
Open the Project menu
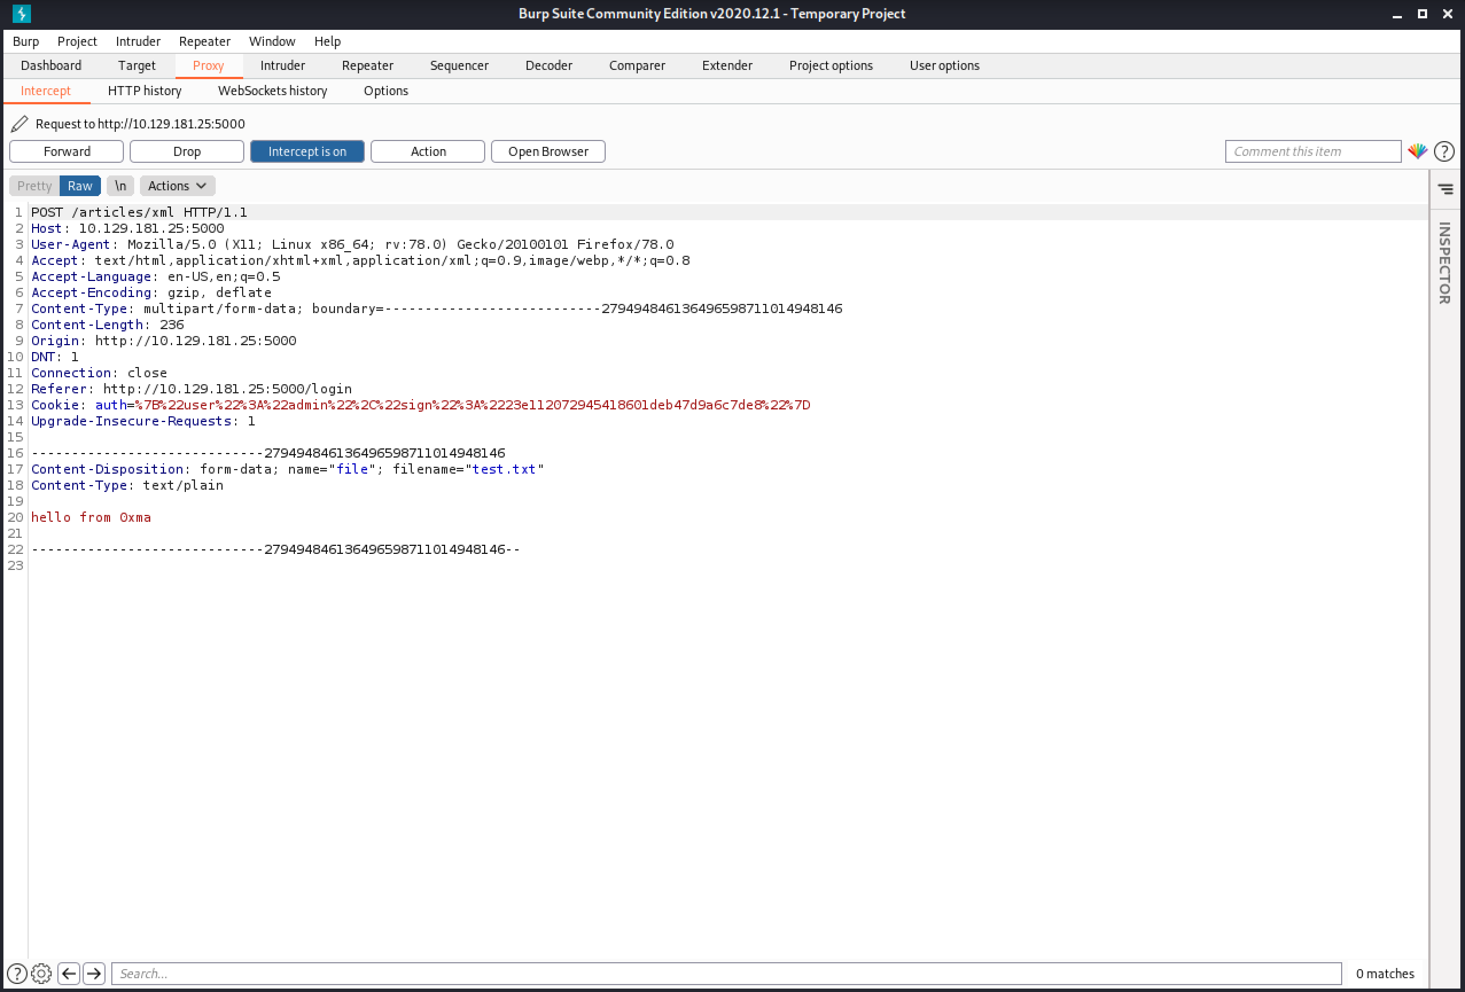click(x=77, y=41)
